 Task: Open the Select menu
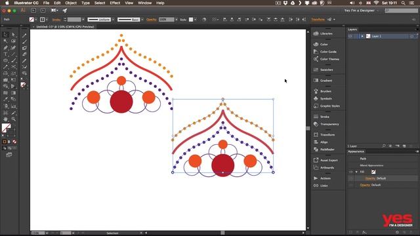100,3
